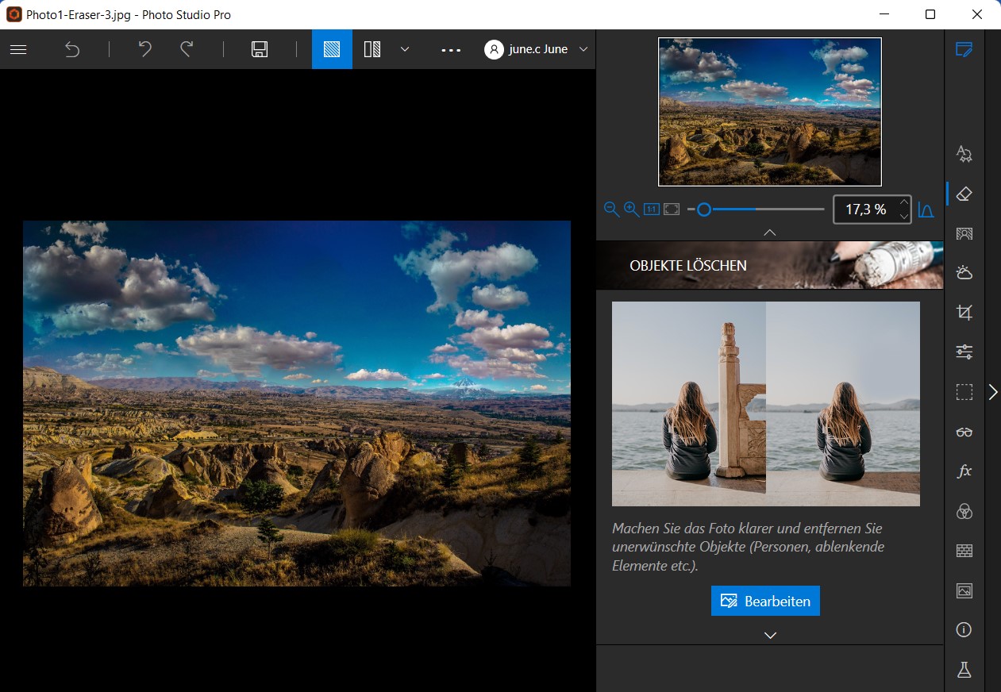Screen dimensions: 1001x692
Task: Zoom in with the plus magnifier
Action: (631, 209)
